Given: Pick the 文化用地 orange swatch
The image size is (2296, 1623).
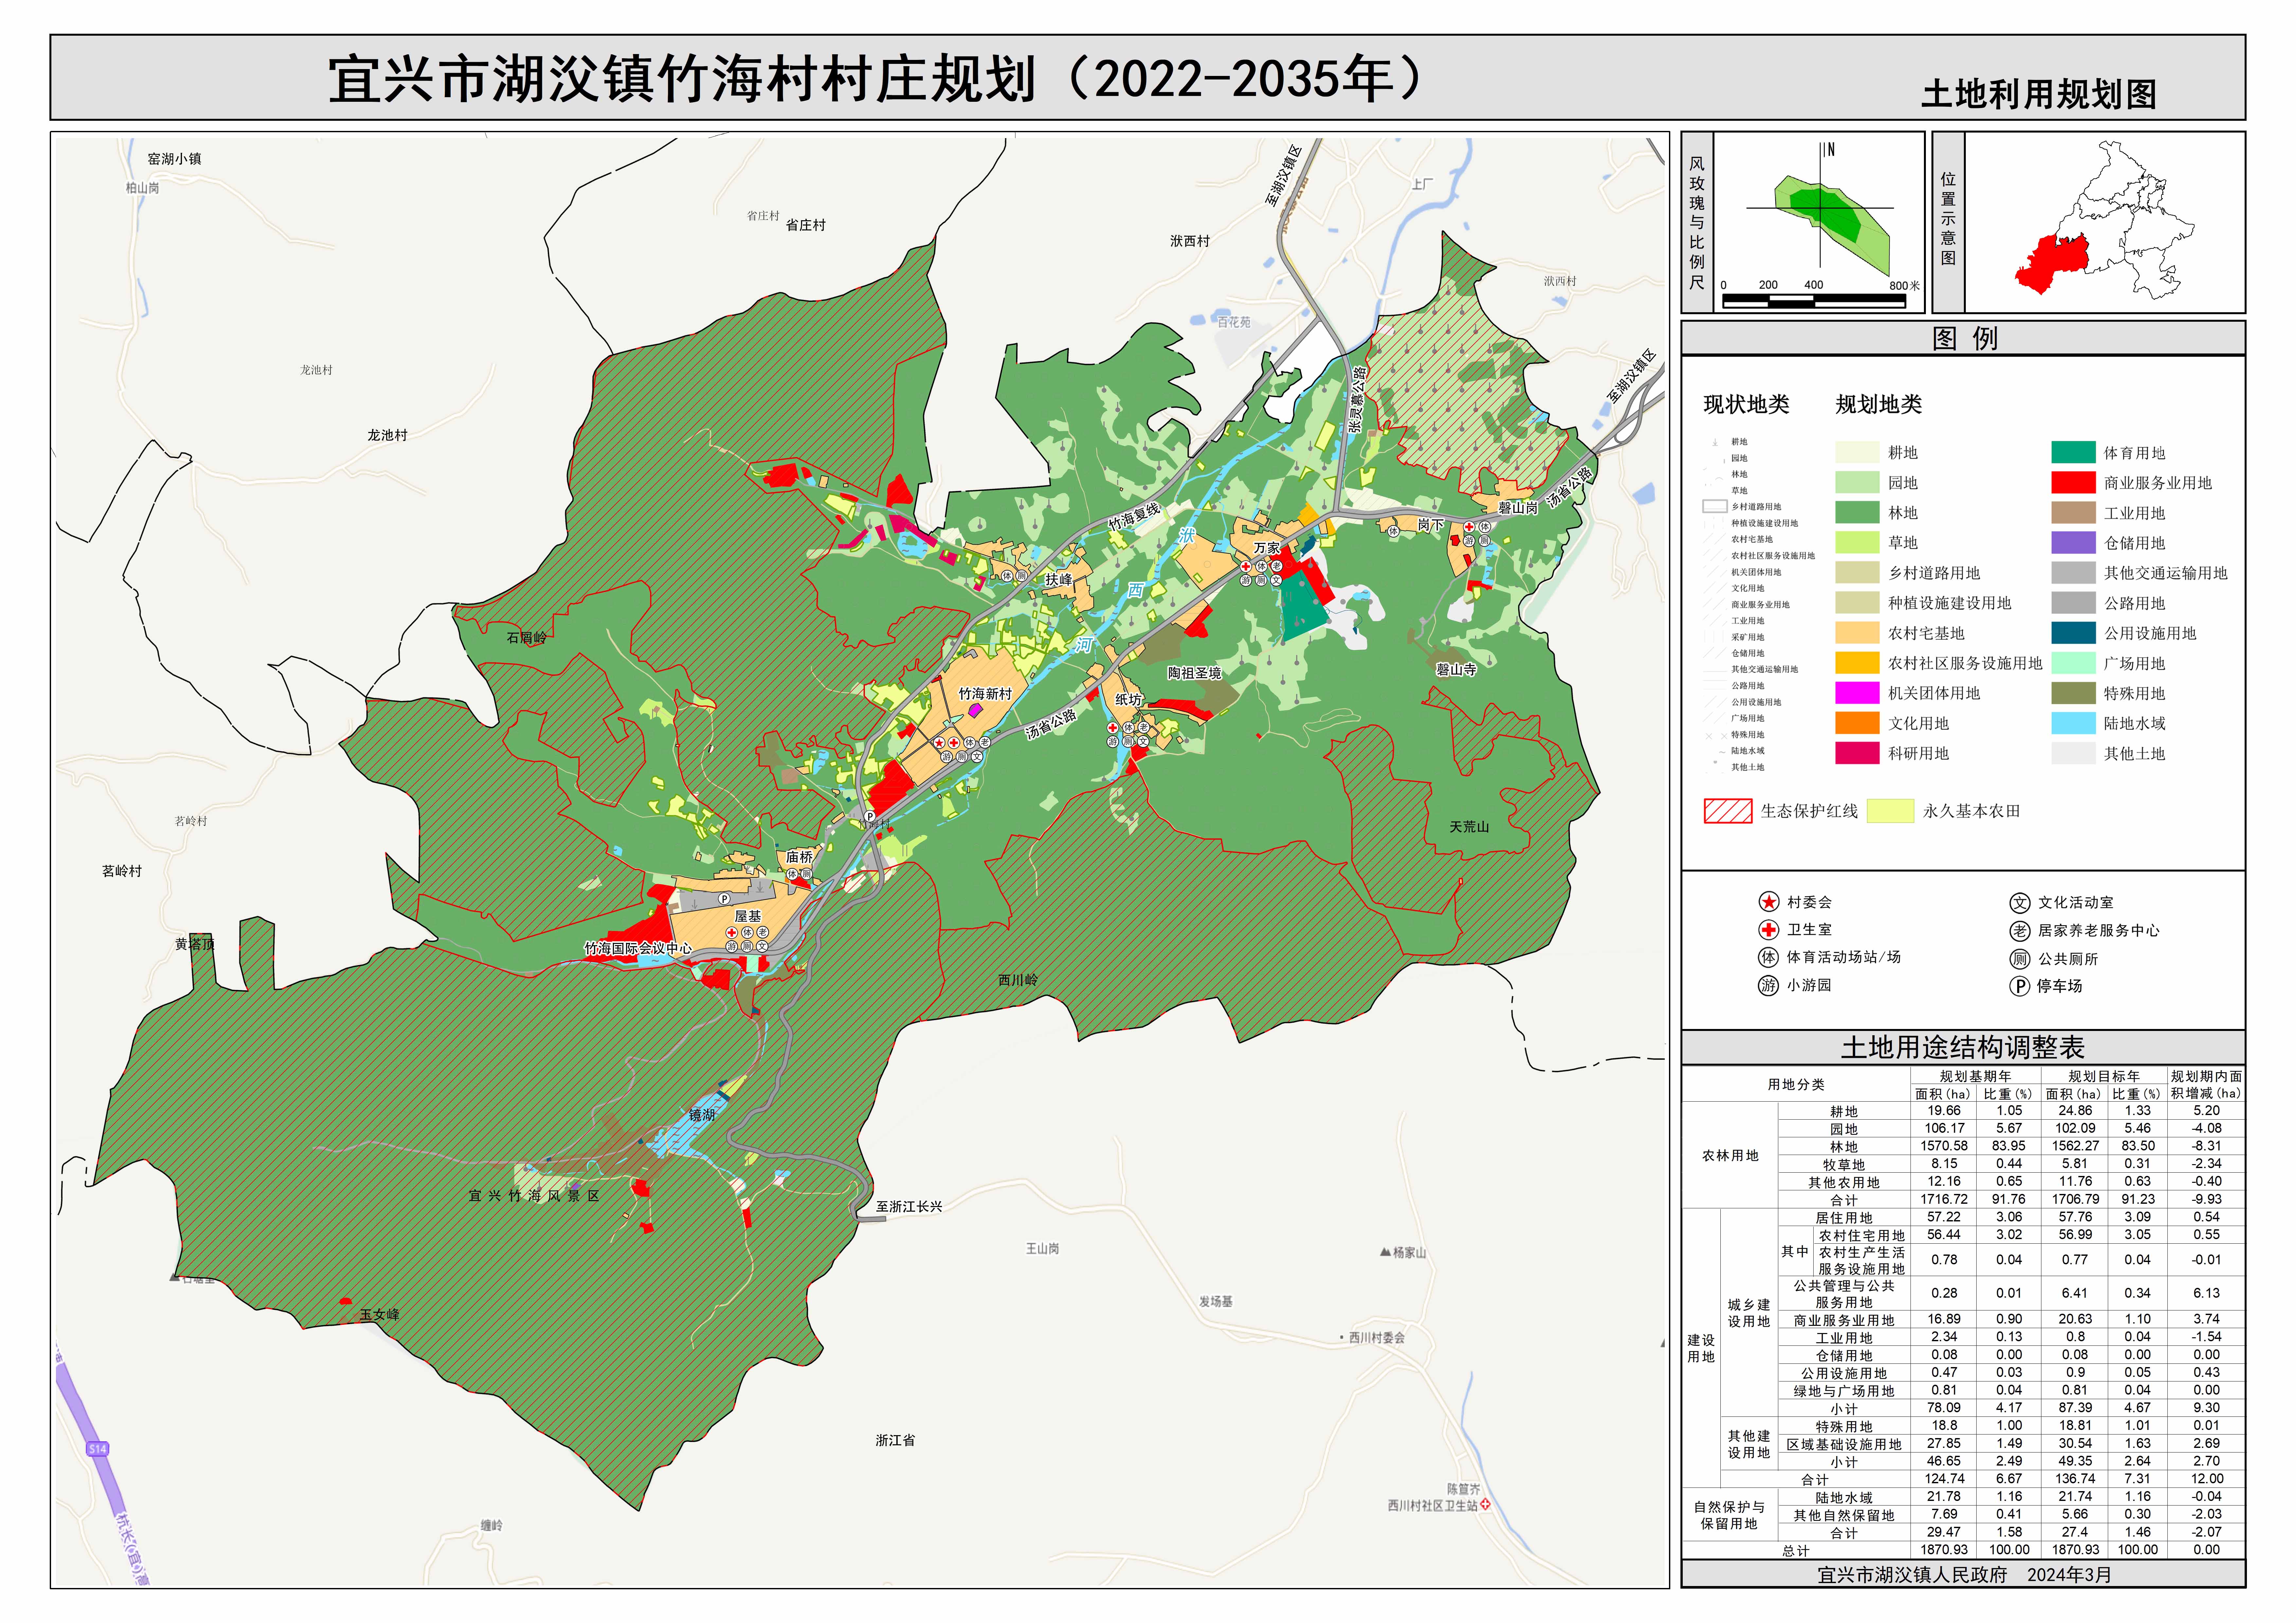Looking at the screenshot, I should click(1857, 723).
